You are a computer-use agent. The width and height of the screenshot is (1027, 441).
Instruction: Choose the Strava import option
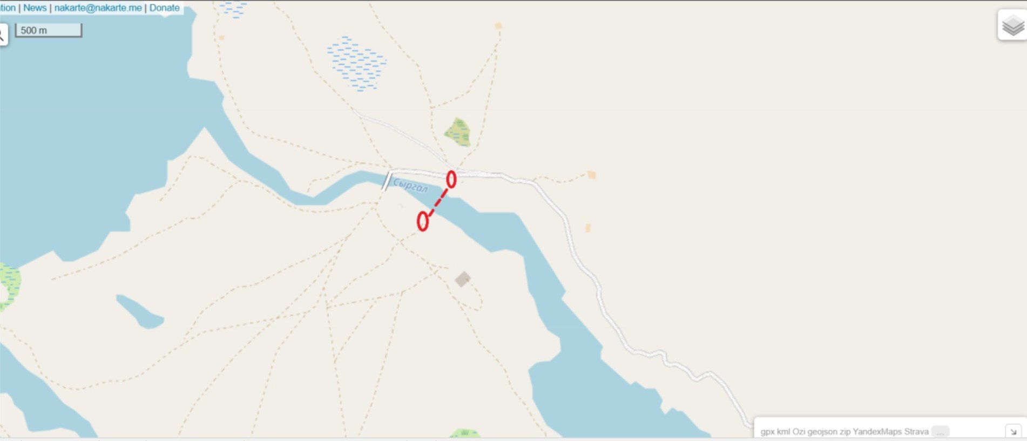coord(916,431)
